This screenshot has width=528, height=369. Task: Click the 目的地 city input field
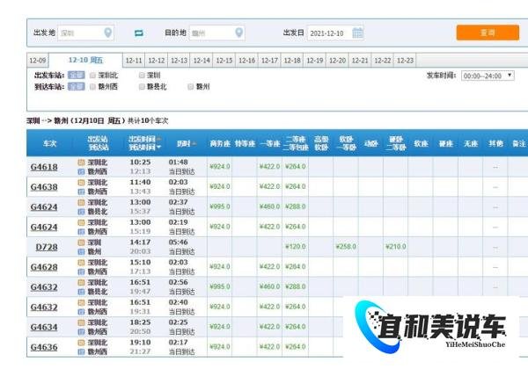(216, 33)
